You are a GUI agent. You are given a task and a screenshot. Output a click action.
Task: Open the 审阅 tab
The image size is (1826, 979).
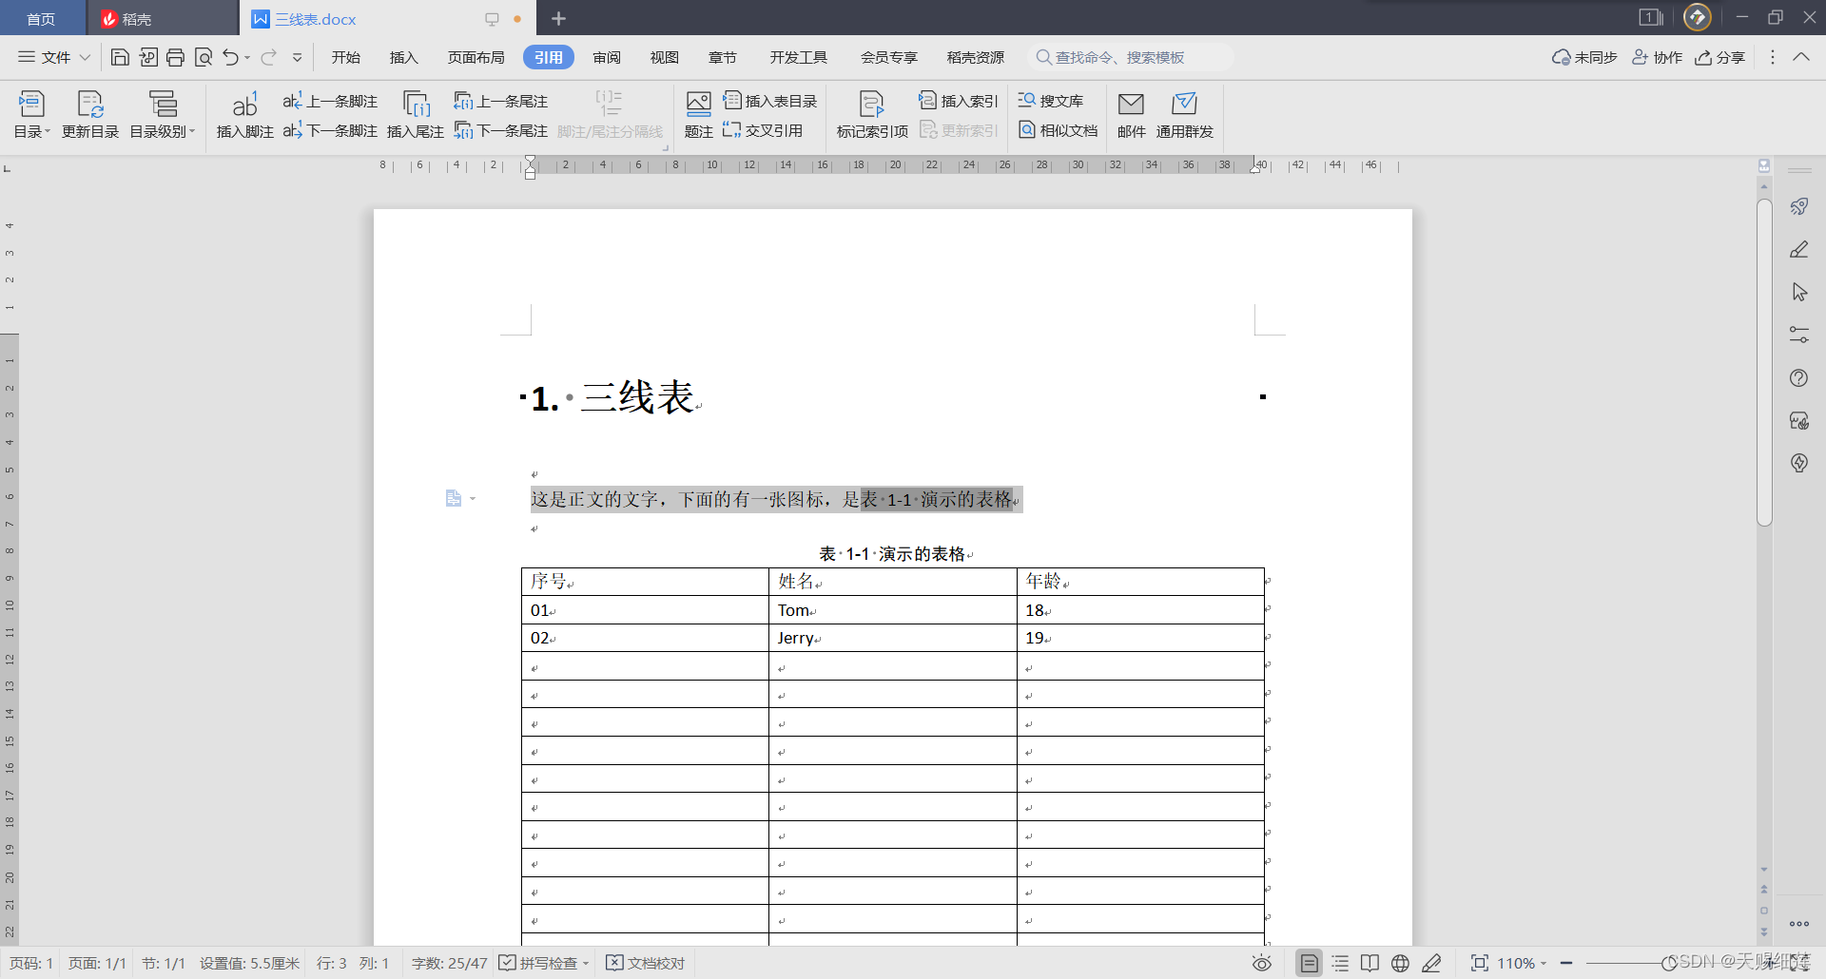pos(607,57)
